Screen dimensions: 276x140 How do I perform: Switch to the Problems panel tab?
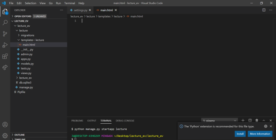click(77, 120)
